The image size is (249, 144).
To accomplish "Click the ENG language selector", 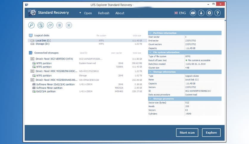I will click(180, 13).
